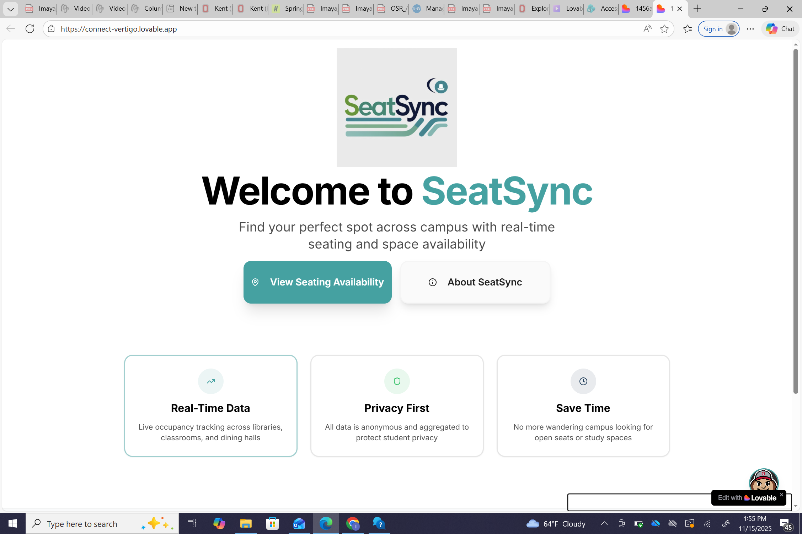Click the Save Time clock icon
Screen dimensions: 802x534
pyautogui.click(x=583, y=381)
